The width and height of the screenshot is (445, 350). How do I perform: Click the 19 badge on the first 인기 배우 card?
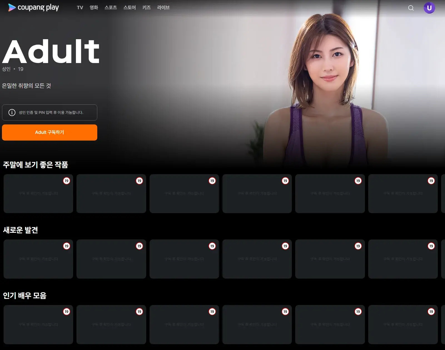66,312
